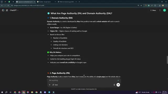This screenshot has width=168, height=94.
Task: Click the chatgpt.com address bar URL
Action: click(29, 5)
